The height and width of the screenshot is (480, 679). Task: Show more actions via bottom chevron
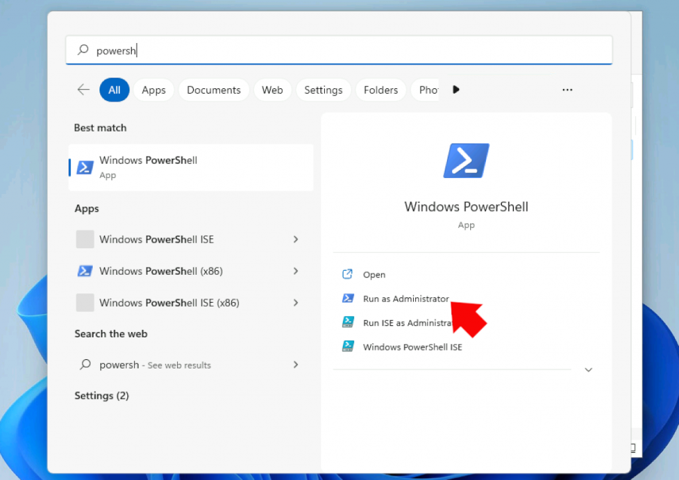click(588, 370)
